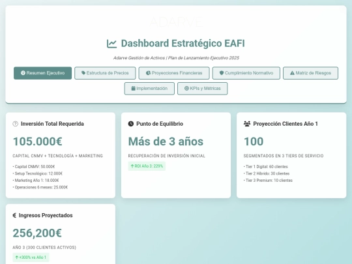Click the Marketing Año 1: 18.000€ line
352x264 pixels.
tap(36, 181)
